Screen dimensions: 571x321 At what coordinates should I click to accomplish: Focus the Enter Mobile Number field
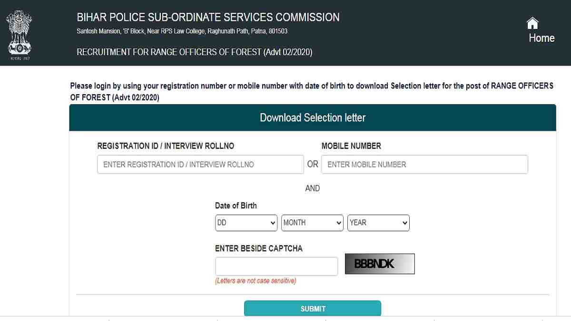[424, 165]
